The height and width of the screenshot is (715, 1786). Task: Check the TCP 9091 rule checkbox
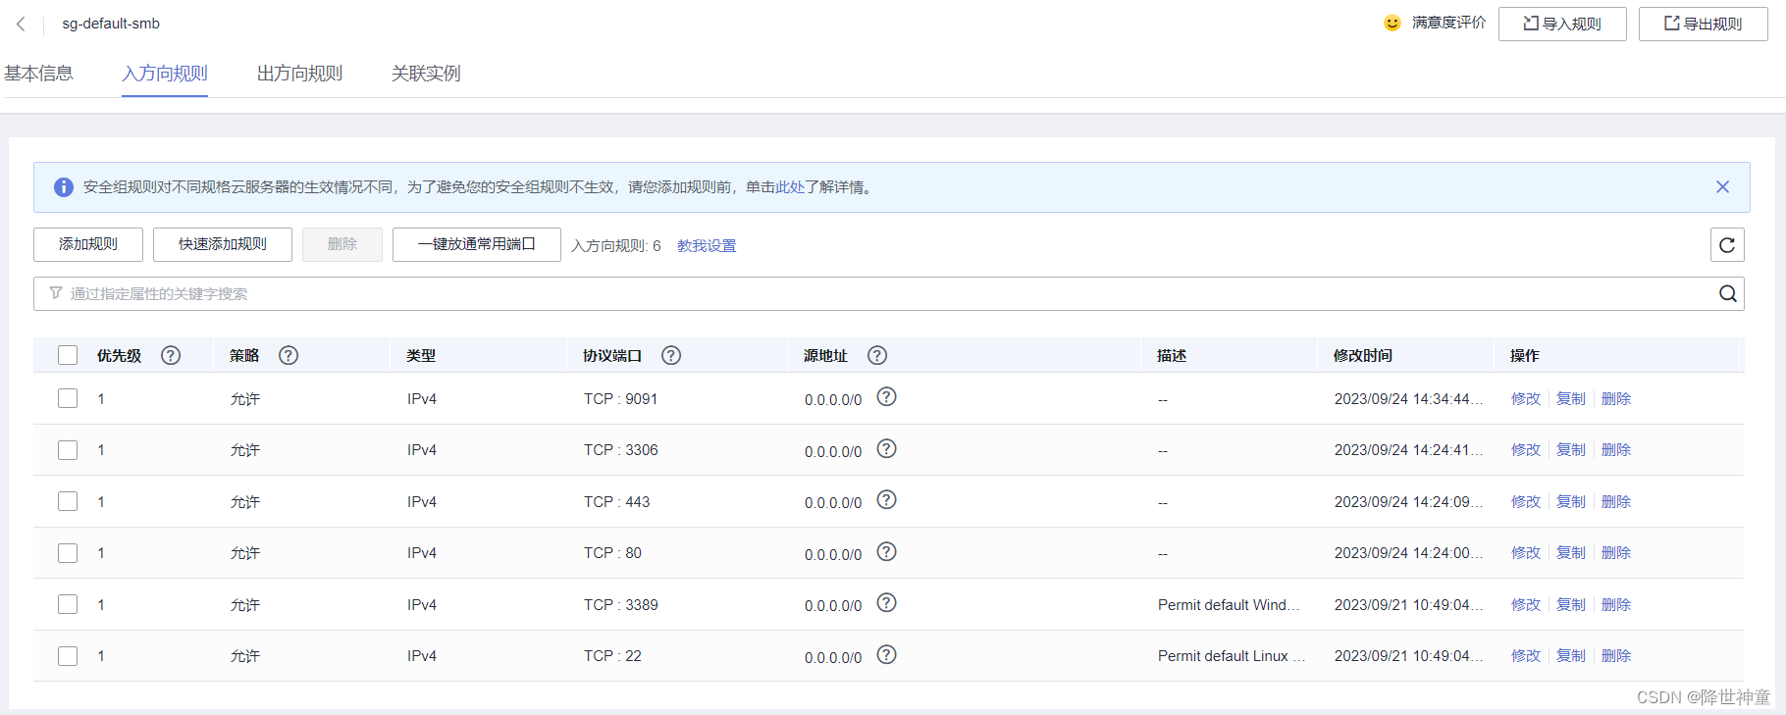[68, 398]
